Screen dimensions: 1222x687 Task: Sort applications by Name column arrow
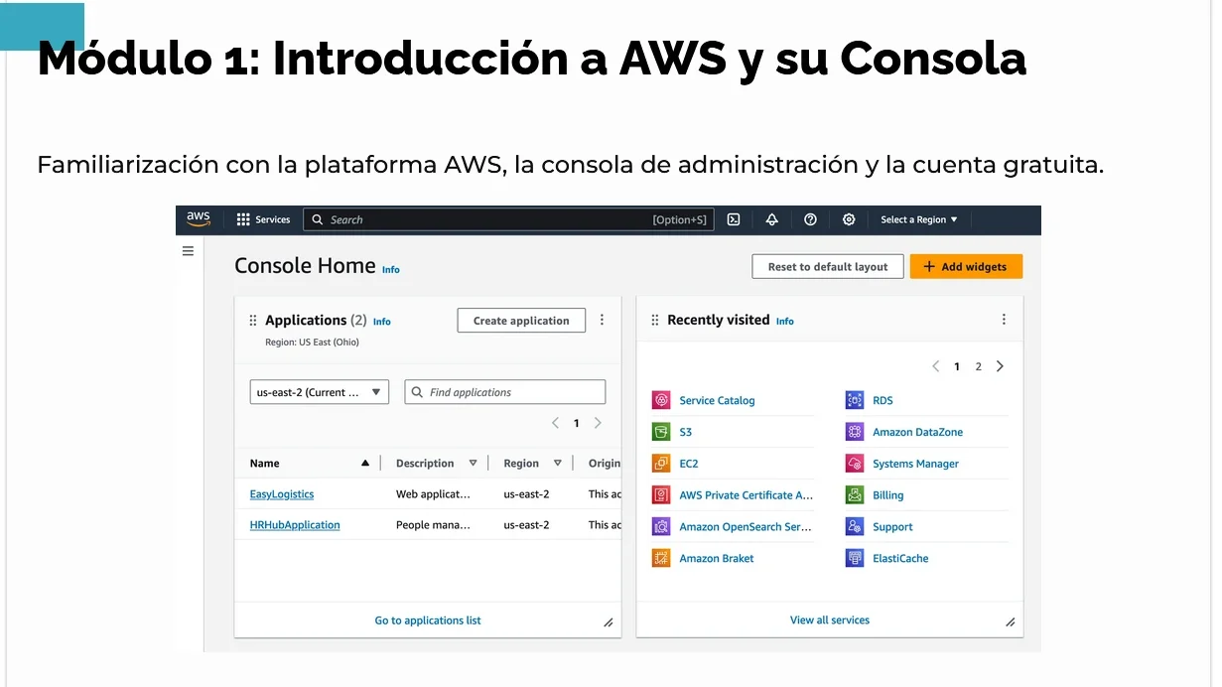pos(365,464)
